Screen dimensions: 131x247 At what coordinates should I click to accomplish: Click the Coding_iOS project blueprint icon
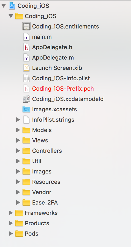point(12,6)
